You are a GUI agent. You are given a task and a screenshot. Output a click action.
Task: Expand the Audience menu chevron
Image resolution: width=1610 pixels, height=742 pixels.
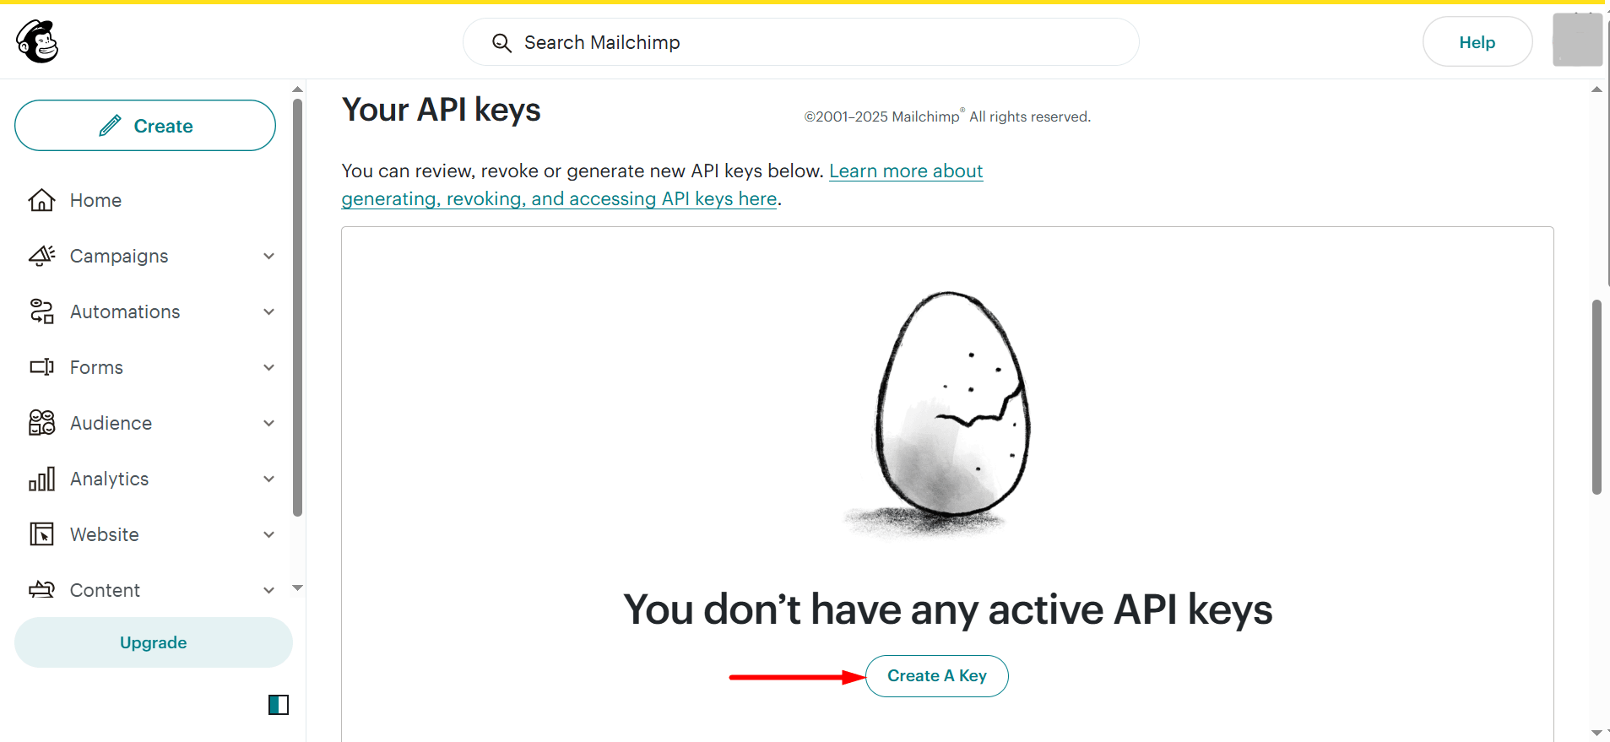tap(268, 423)
